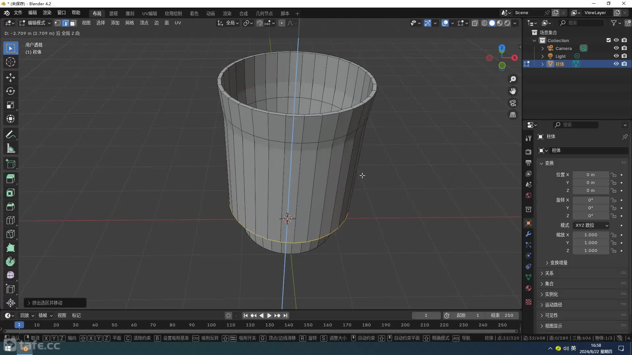The image size is (632, 355).
Task: Play the animation forward
Action: click(269, 316)
